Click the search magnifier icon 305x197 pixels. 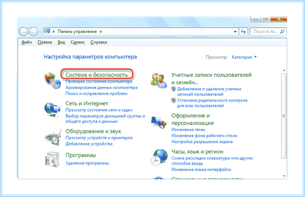pos(282,31)
